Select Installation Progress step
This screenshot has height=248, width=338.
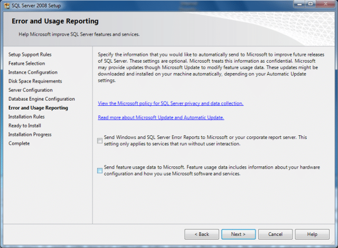[x=30, y=134]
